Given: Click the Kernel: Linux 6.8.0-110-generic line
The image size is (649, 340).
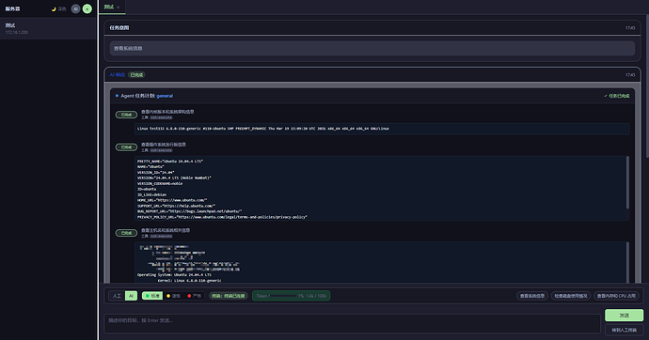Looking at the screenshot, I should click(189, 280).
